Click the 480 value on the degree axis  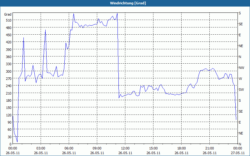pyautogui.click(x=9, y=28)
